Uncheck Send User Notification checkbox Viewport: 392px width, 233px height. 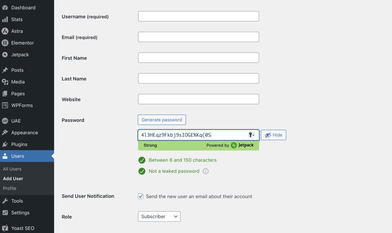click(141, 196)
